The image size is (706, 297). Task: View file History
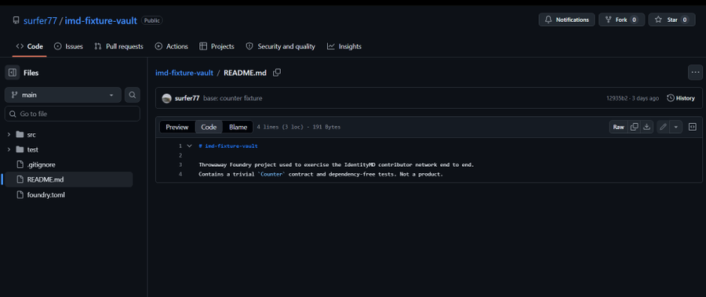[x=681, y=98]
